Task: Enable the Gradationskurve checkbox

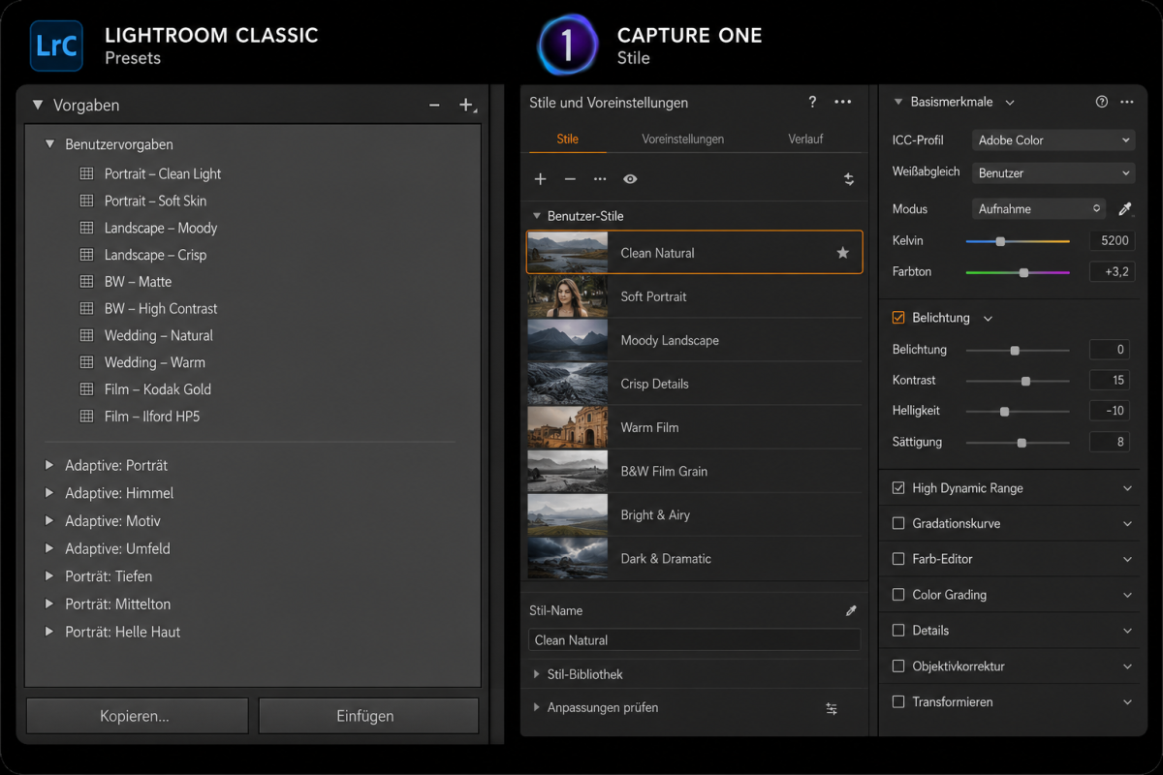Action: tap(898, 523)
